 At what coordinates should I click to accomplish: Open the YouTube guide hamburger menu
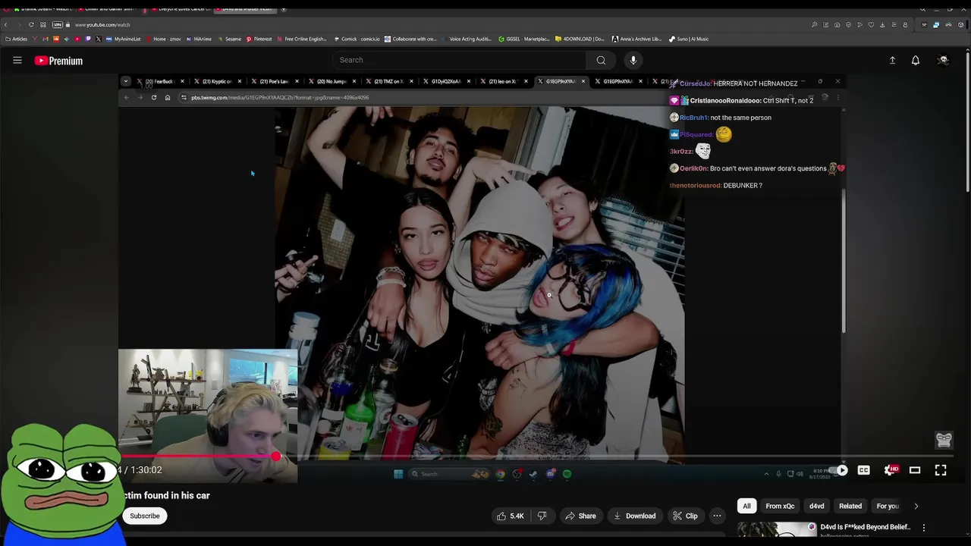17,60
